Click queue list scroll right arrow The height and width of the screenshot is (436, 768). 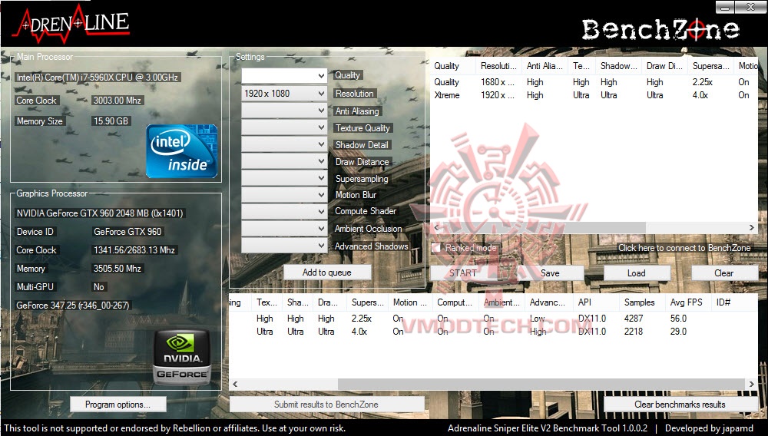coord(752,227)
